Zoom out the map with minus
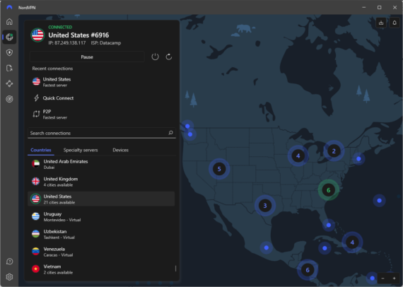 tap(382, 279)
